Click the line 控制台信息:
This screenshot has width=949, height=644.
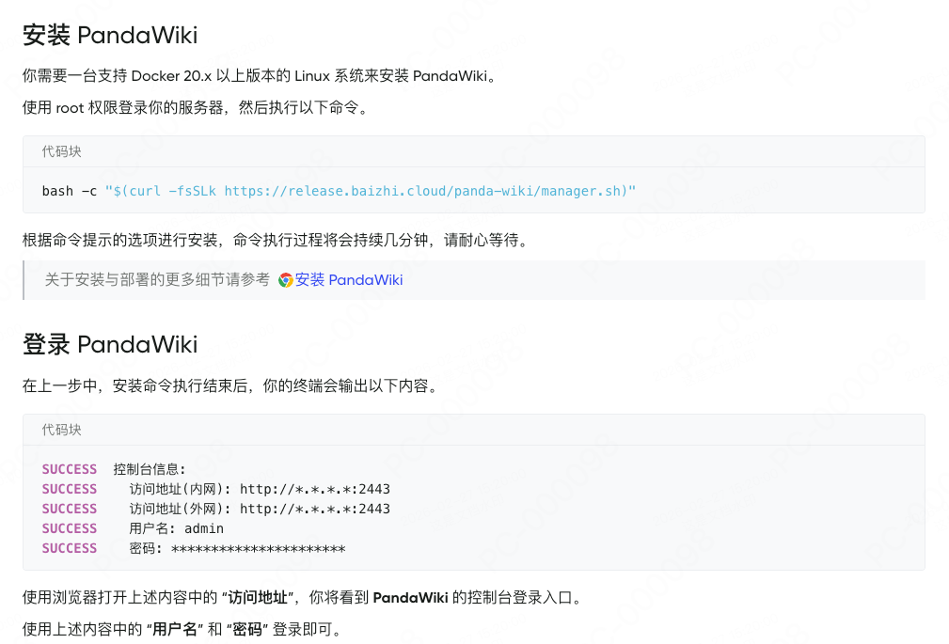click(114, 469)
